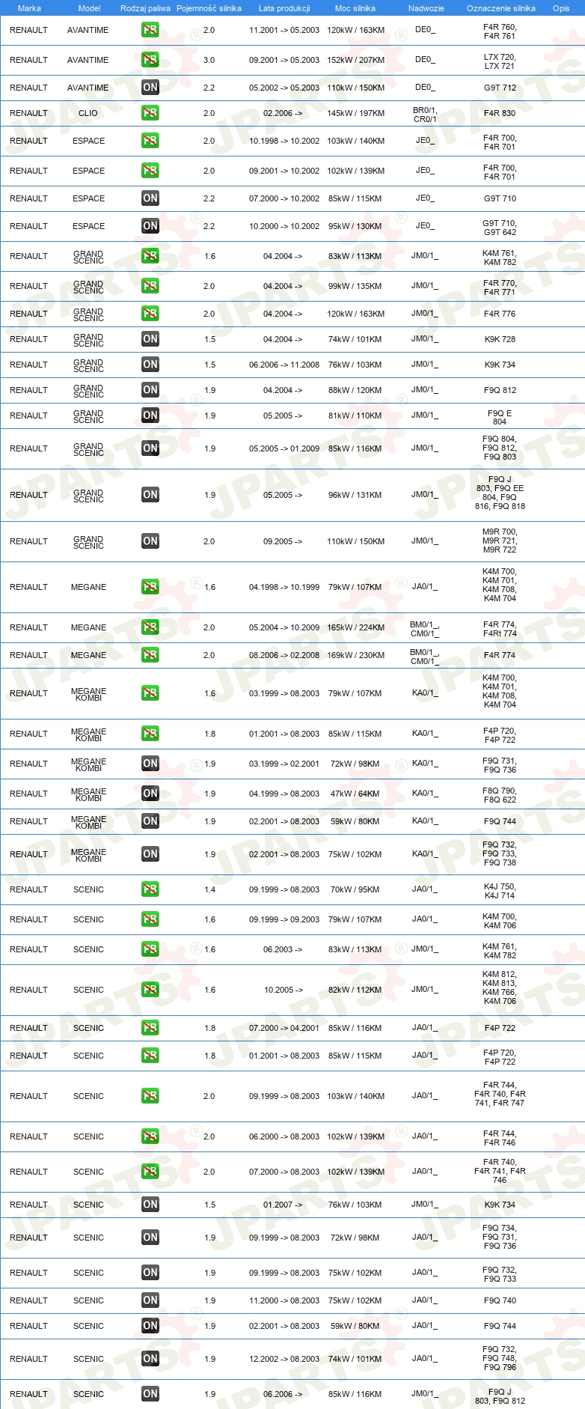The image size is (585, 1409).
Task: Click the "Pojemność silnika" column header
Action: click(209, 8)
